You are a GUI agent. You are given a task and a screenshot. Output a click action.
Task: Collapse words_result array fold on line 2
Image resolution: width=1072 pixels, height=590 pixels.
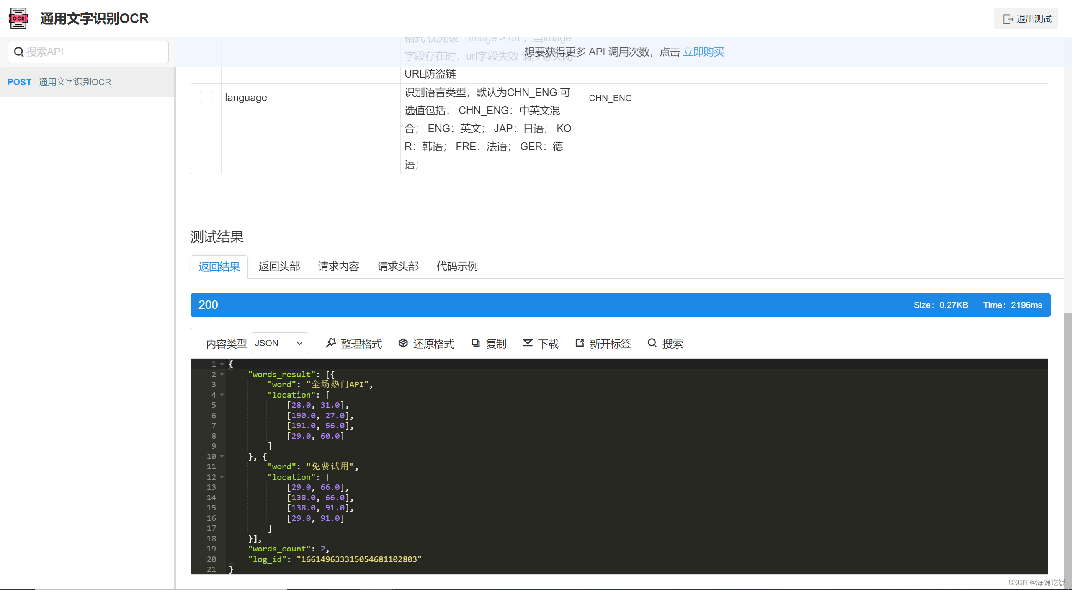222,375
